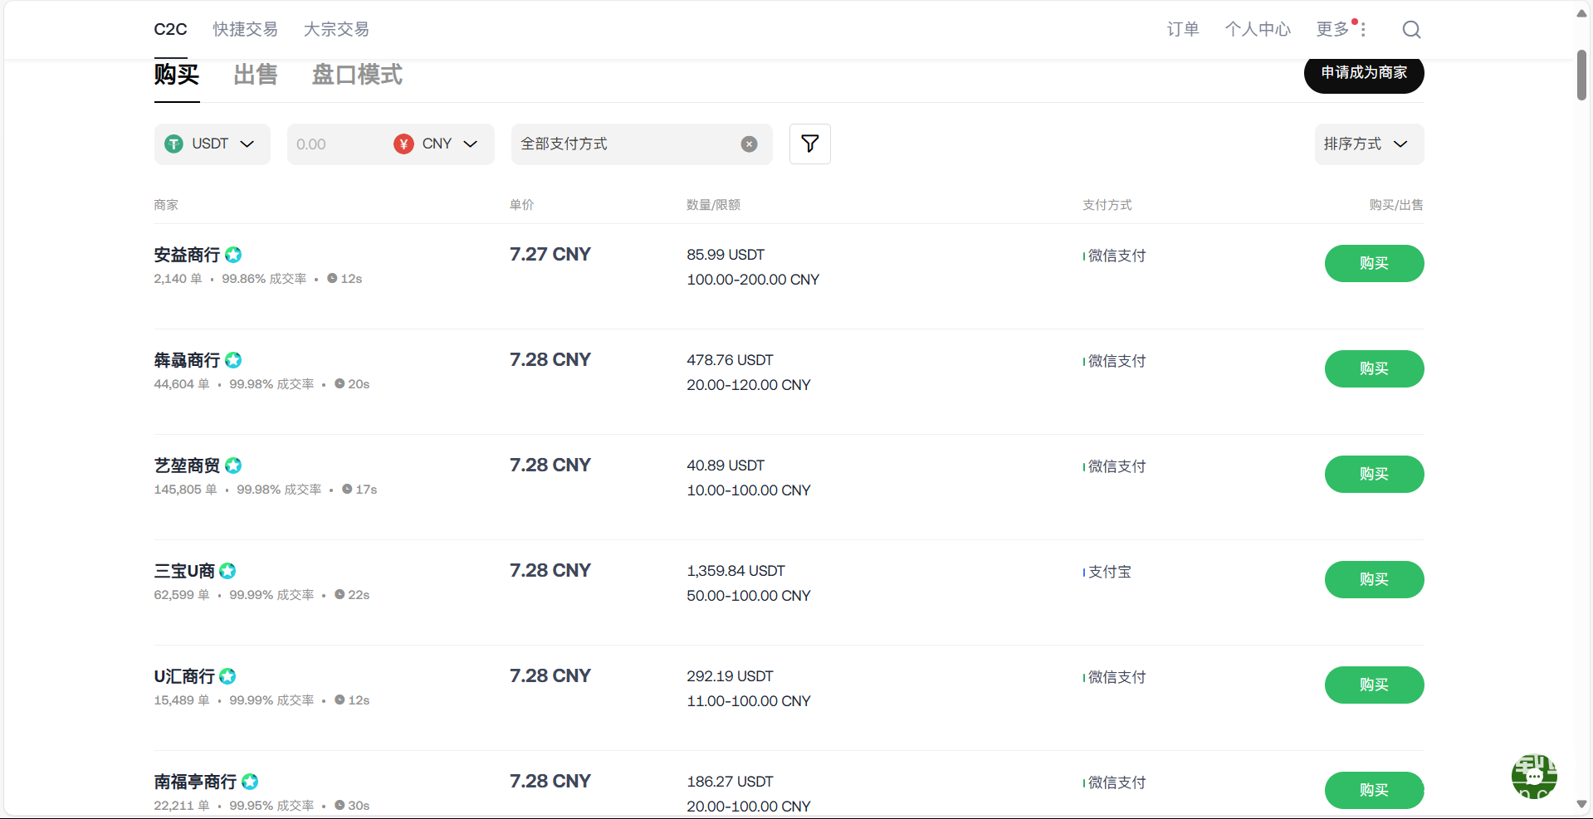Click the page vertical scrollbar thumb
Image resolution: width=1593 pixels, height=819 pixels.
(1581, 75)
